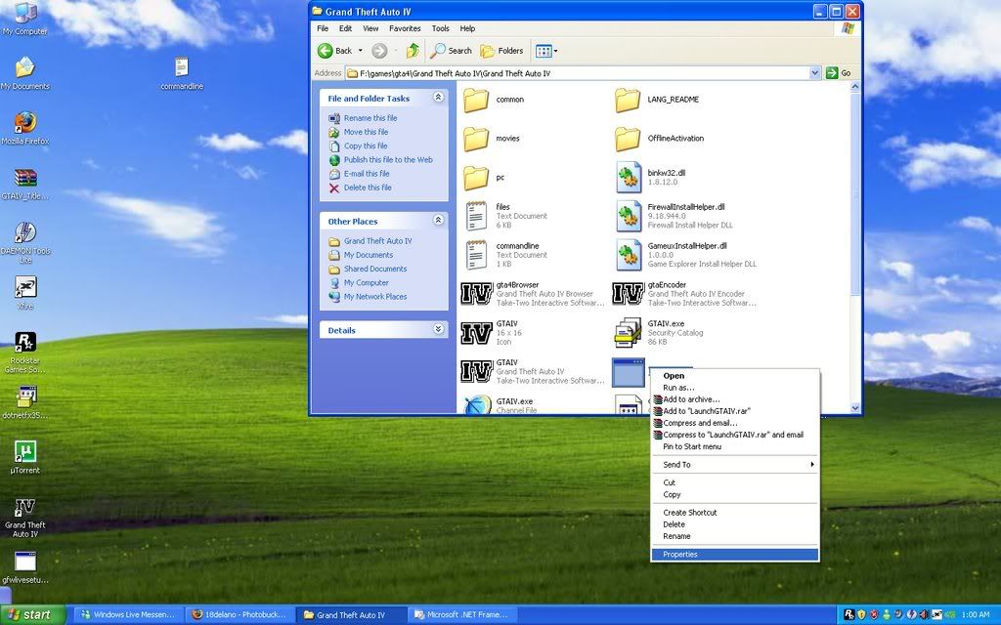Click the Back toolbar button
Viewport: 1001px width, 625px height.
[335, 51]
